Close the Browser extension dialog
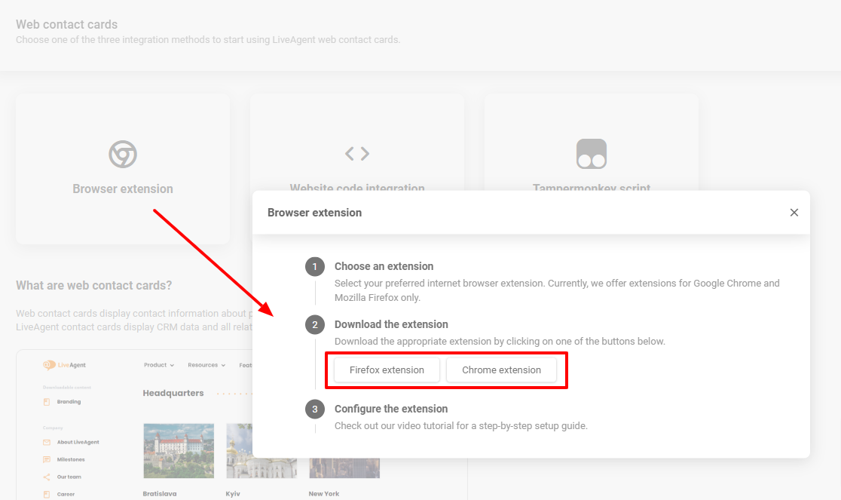 [x=794, y=213]
